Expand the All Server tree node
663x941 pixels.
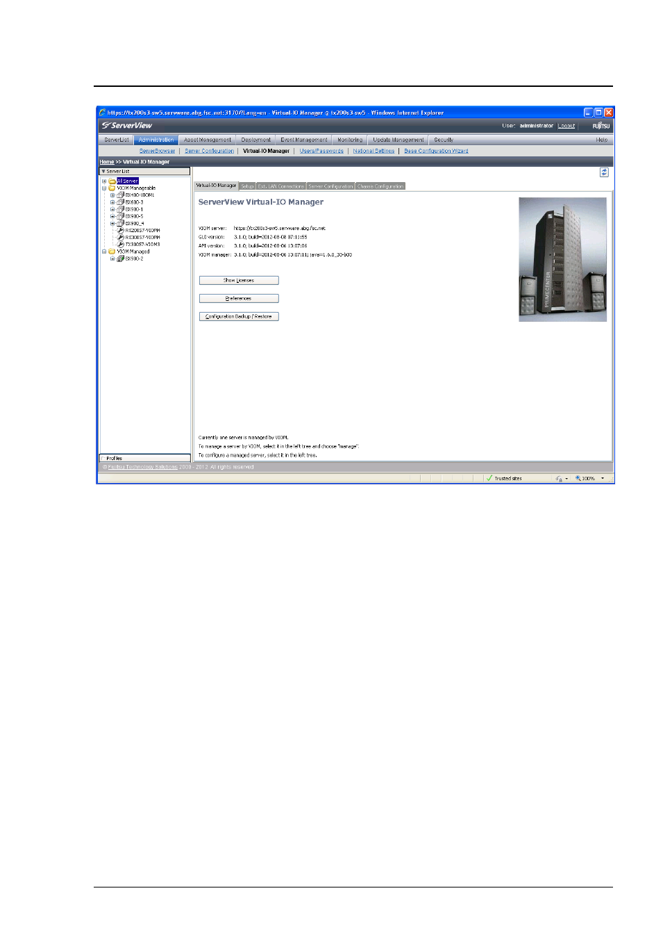click(x=104, y=181)
